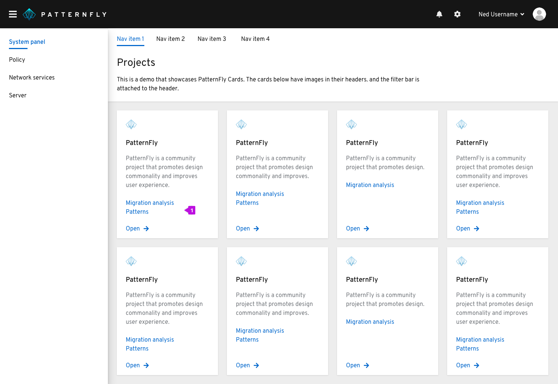Viewport: 558px width, 384px height.
Task: Open the notifications bell
Action: (439, 14)
